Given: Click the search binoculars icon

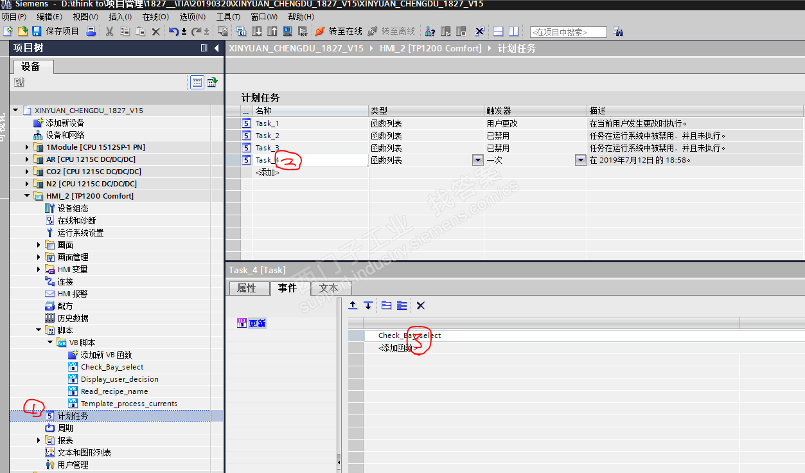Looking at the screenshot, I should pos(618,31).
